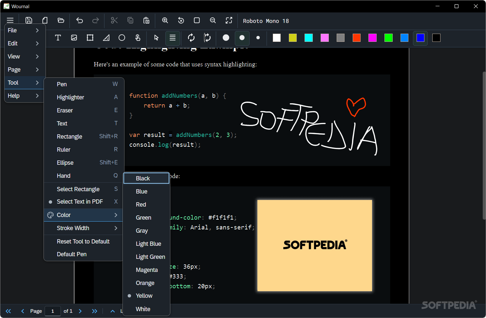
Task: Click the Reset zoom icon
Action: [181, 21]
